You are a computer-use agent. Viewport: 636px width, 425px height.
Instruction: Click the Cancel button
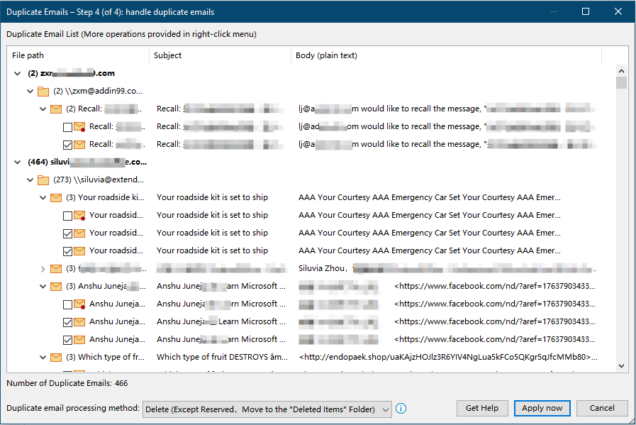602,408
